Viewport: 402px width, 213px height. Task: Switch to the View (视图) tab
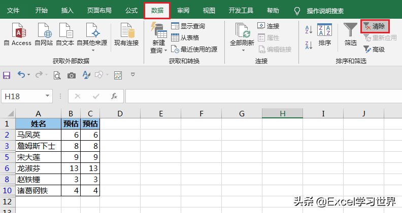tap(209, 11)
